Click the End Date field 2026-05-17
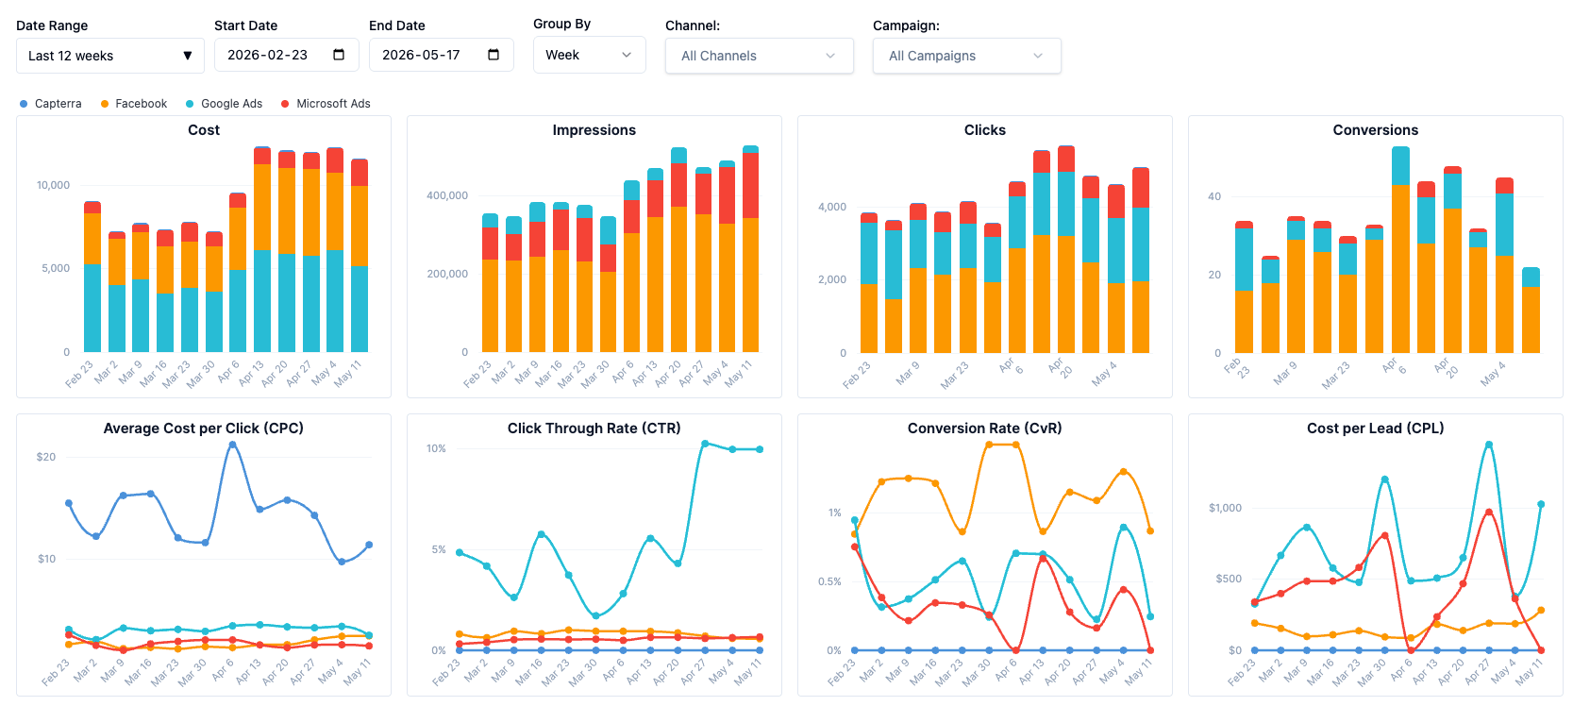Image resolution: width=1573 pixels, height=723 pixels. tap(442, 55)
